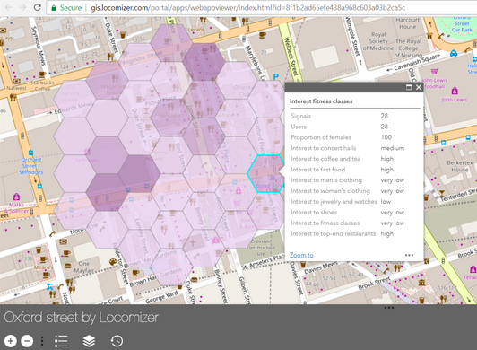Open the time history clock icon
Screen dimensions: 477x350
(x=117, y=341)
